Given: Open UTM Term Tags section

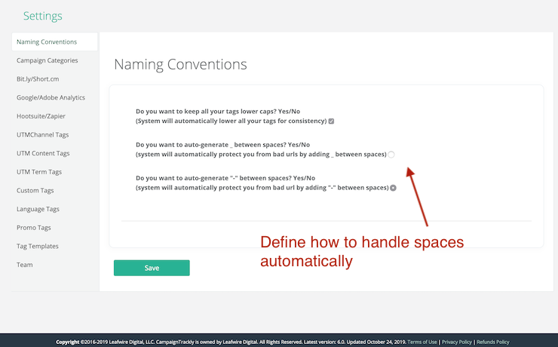Looking at the screenshot, I should tap(41, 172).
